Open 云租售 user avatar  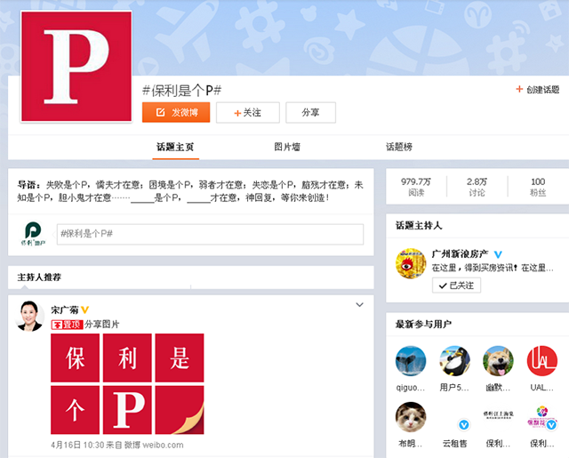coord(454,417)
